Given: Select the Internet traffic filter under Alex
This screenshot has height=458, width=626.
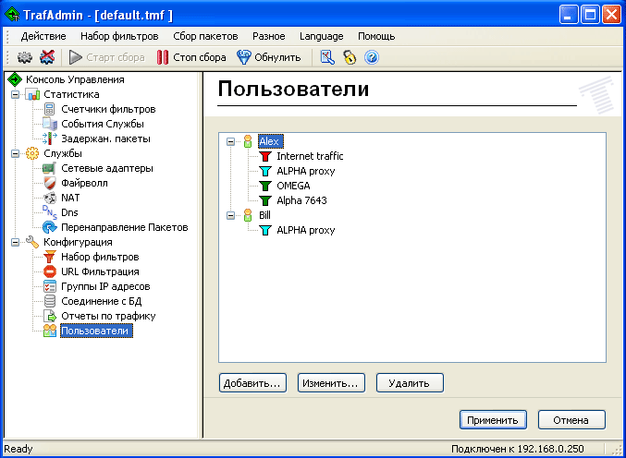Looking at the screenshot, I should pos(310,156).
